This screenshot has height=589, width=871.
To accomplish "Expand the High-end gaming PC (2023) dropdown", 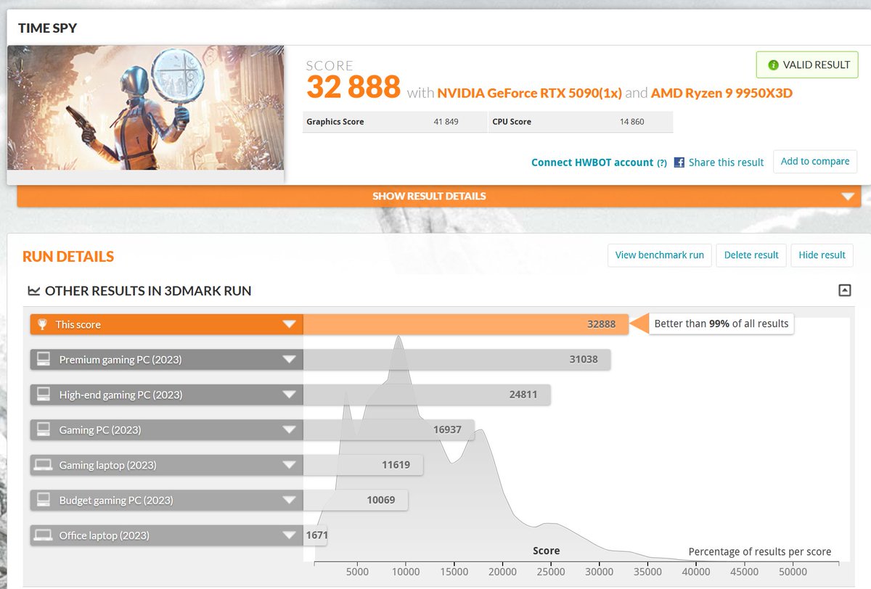I will [289, 395].
